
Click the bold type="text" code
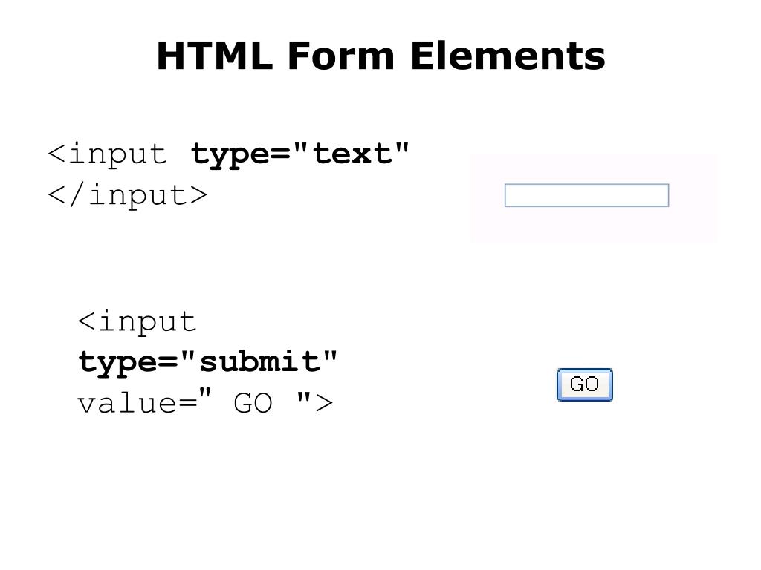(x=300, y=155)
